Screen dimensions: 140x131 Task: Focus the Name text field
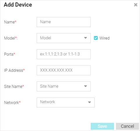(64, 22)
